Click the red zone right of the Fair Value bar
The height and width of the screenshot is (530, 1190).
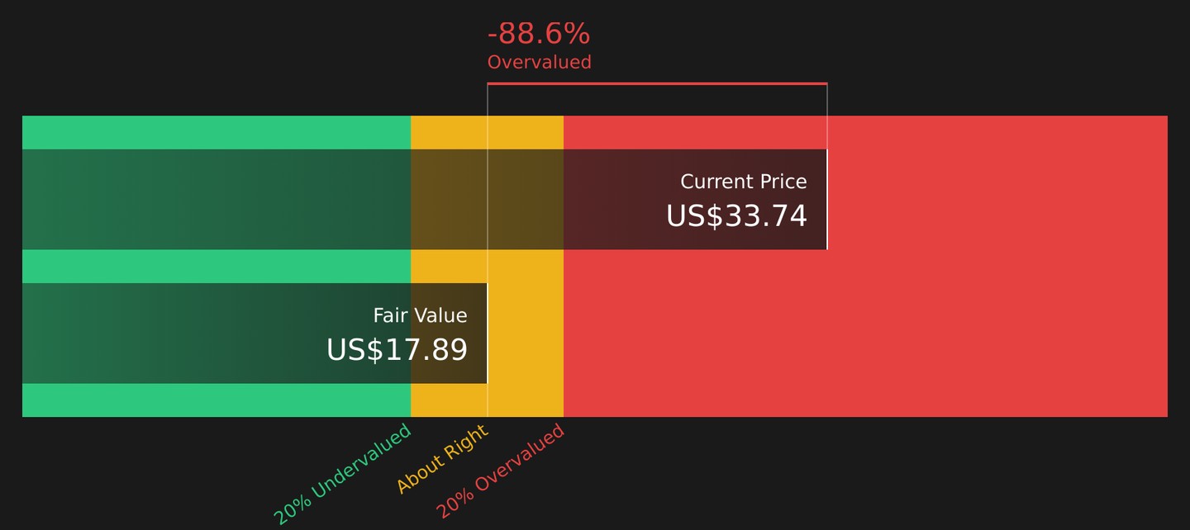[865, 334]
